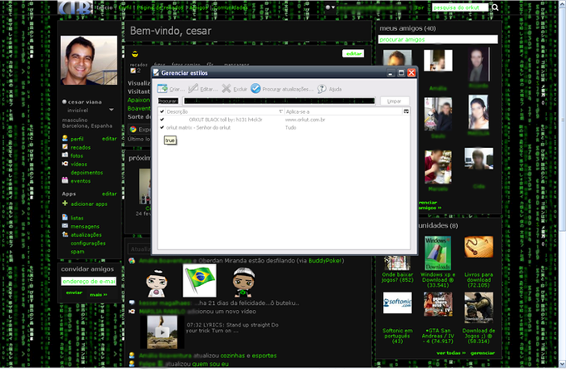This screenshot has width=566, height=369.
Task: Click the enabled checkmark column header
Action: click(162, 111)
